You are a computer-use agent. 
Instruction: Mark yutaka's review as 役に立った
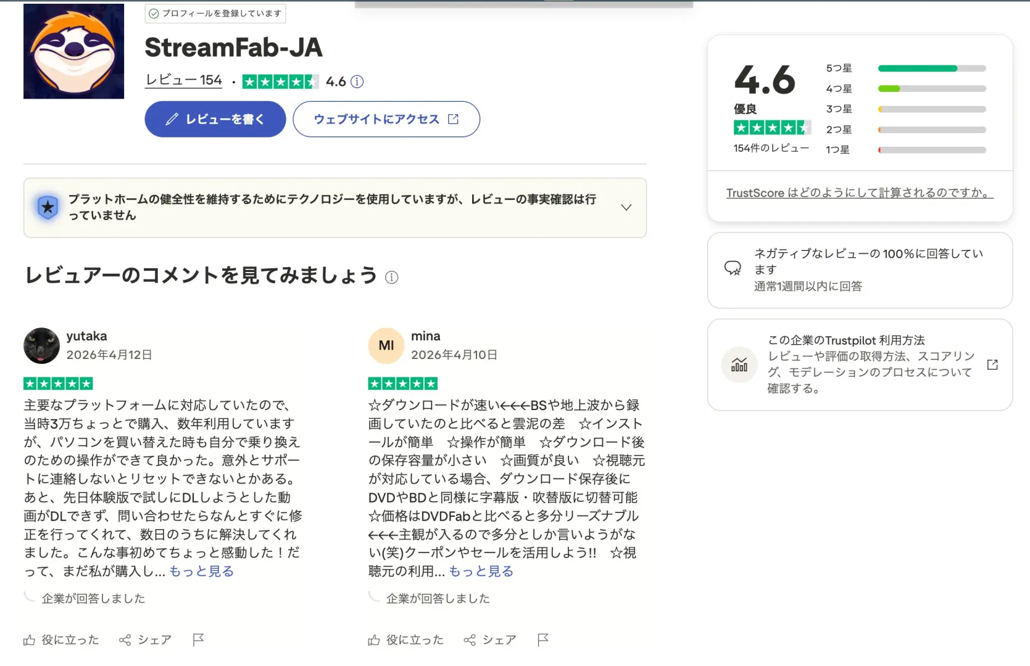coord(61,640)
